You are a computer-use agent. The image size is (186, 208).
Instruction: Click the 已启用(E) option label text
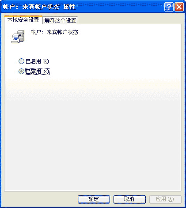[37, 61]
